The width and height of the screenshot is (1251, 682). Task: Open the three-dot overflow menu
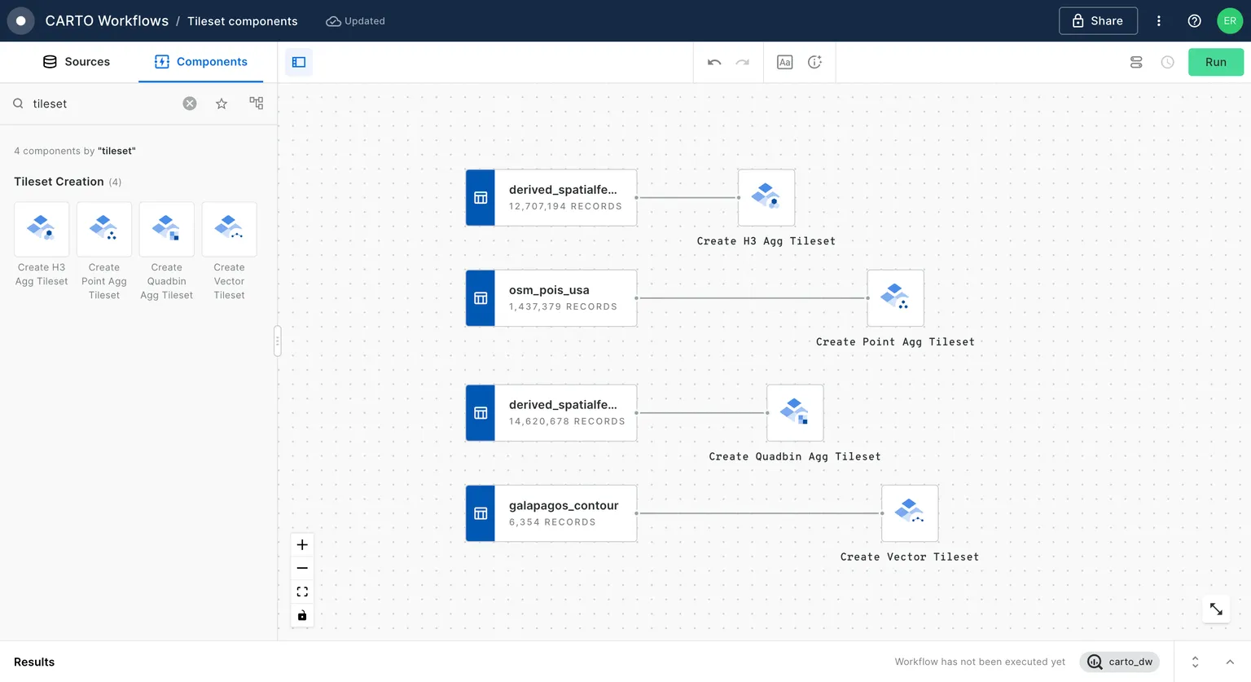1158,20
